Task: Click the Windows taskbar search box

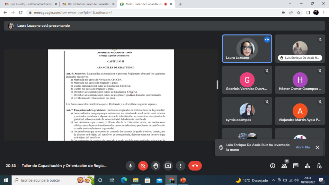Action: pyautogui.click(x=53, y=180)
